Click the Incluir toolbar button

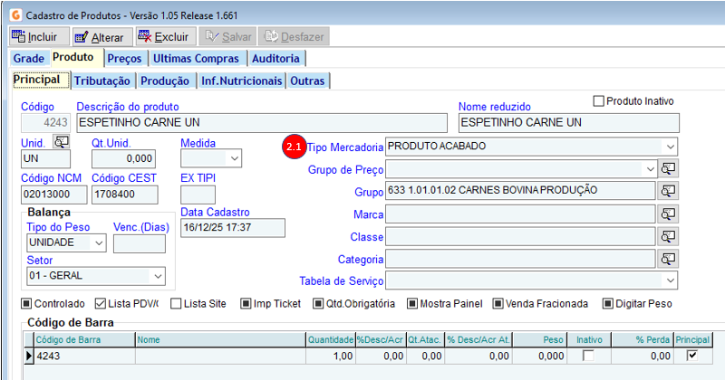[35, 37]
